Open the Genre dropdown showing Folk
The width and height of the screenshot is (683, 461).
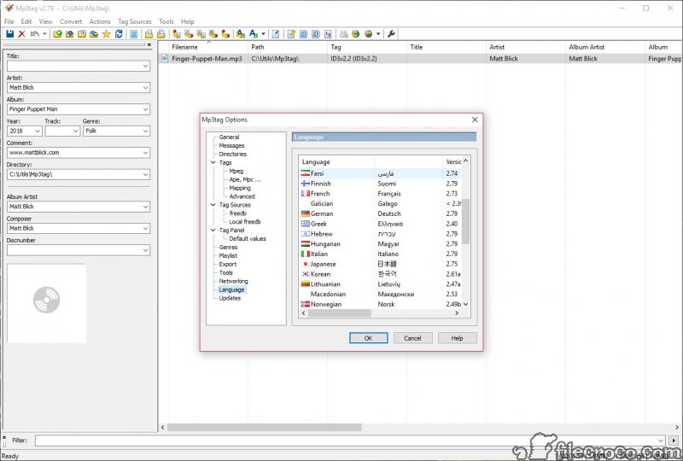click(x=145, y=131)
